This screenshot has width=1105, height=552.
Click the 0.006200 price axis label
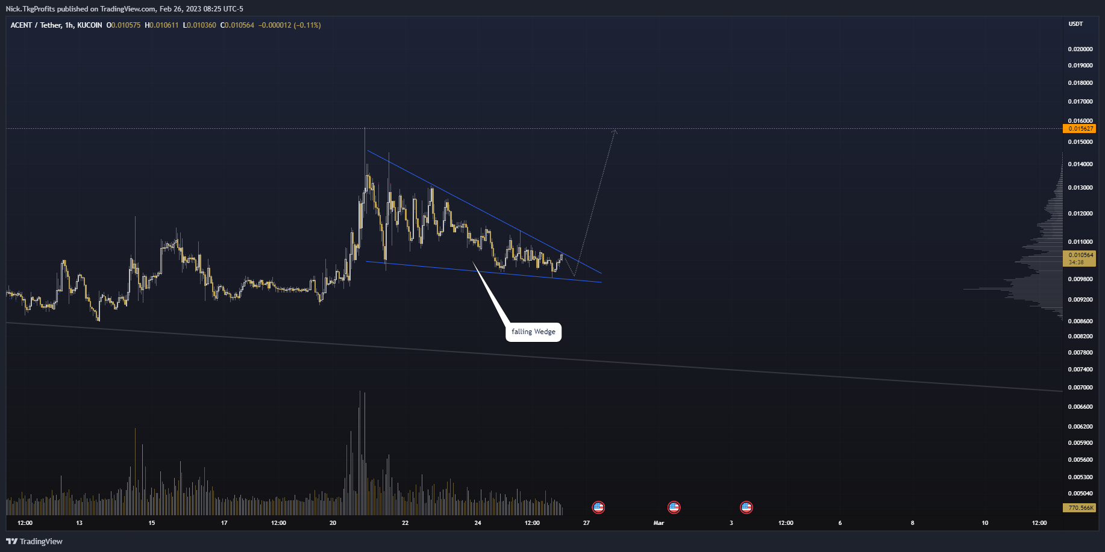point(1080,427)
